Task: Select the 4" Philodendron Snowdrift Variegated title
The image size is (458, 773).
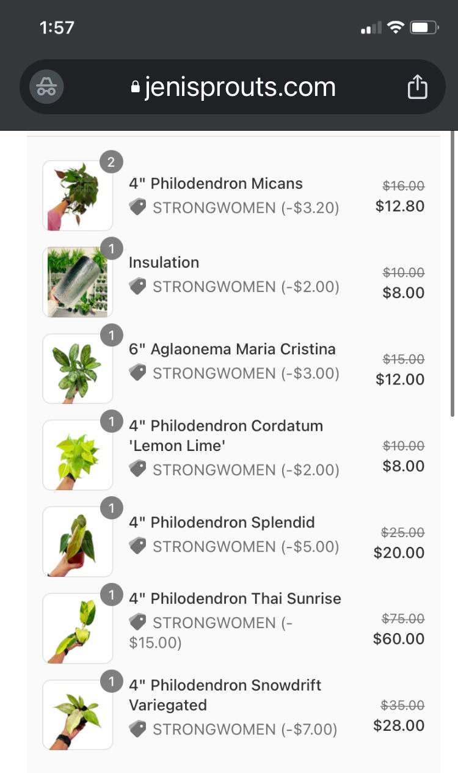Action: 225,695
